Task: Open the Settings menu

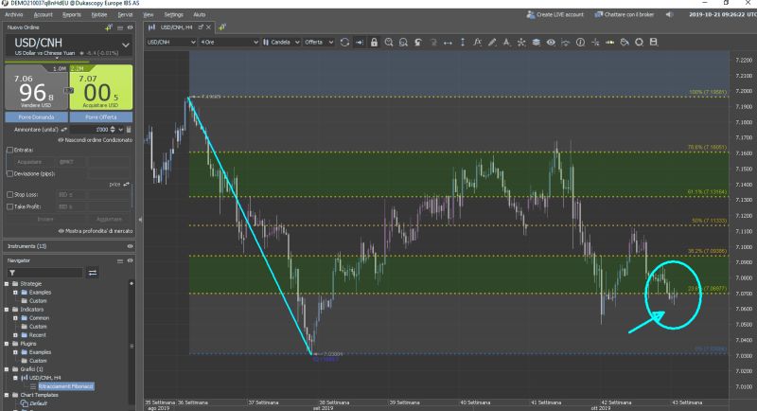Action: [173, 15]
